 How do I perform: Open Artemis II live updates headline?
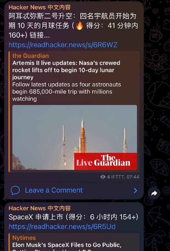point(66,70)
